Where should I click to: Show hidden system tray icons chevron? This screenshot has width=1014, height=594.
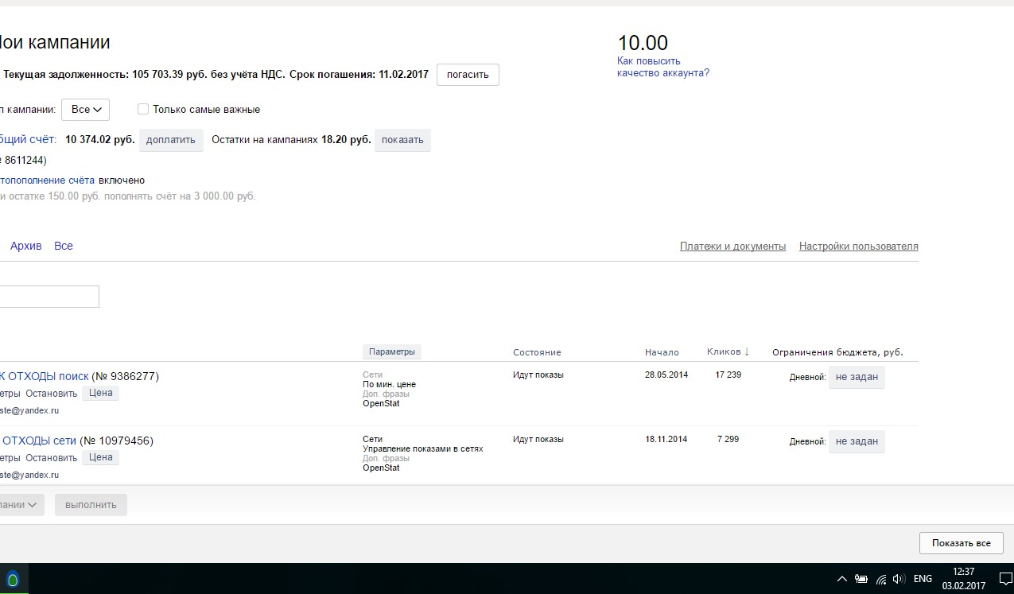pos(842,579)
